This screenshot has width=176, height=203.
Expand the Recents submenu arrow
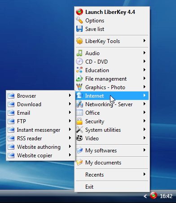pos(144,174)
